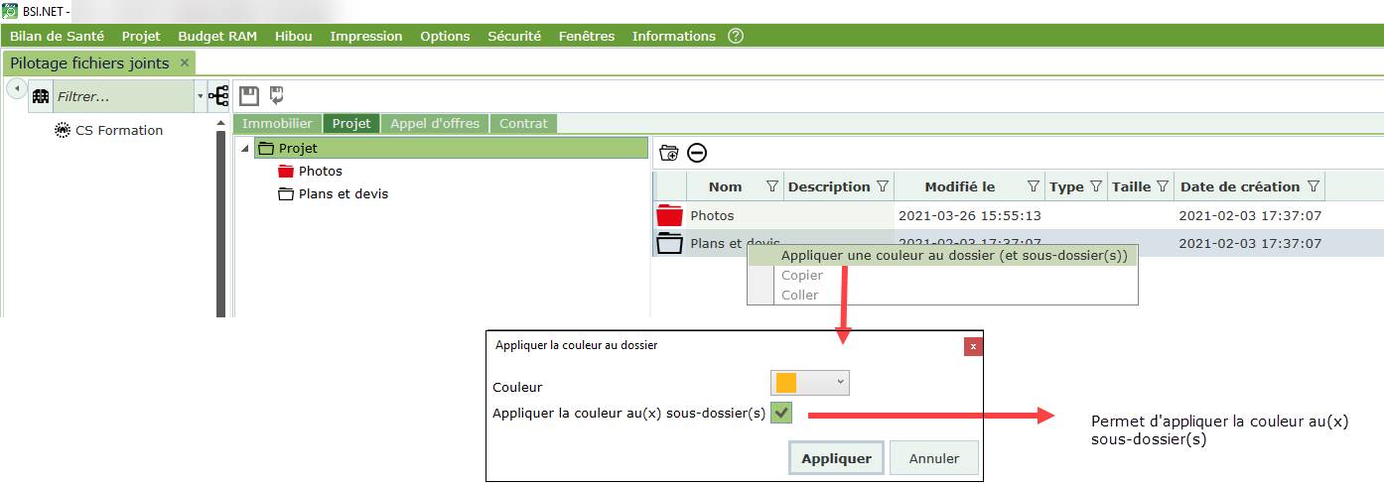Open the Description column filter funnel

tap(881, 186)
